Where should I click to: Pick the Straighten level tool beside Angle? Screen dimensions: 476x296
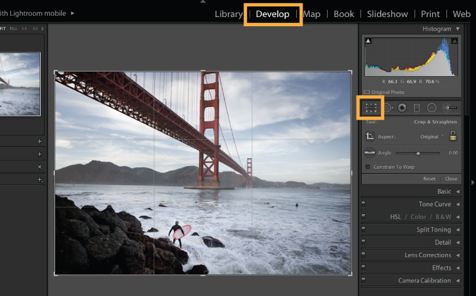pos(370,153)
